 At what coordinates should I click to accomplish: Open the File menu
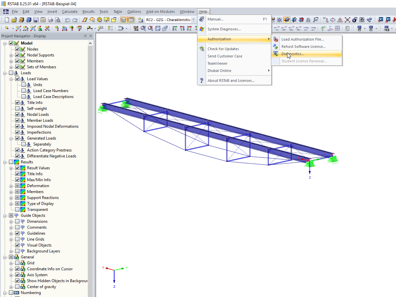(x=15, y=12)
